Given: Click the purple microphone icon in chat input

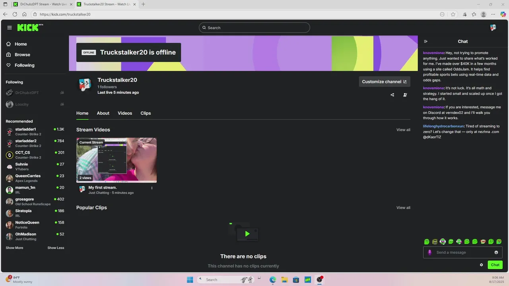Looking at the screenshot, I should point(429,252).
